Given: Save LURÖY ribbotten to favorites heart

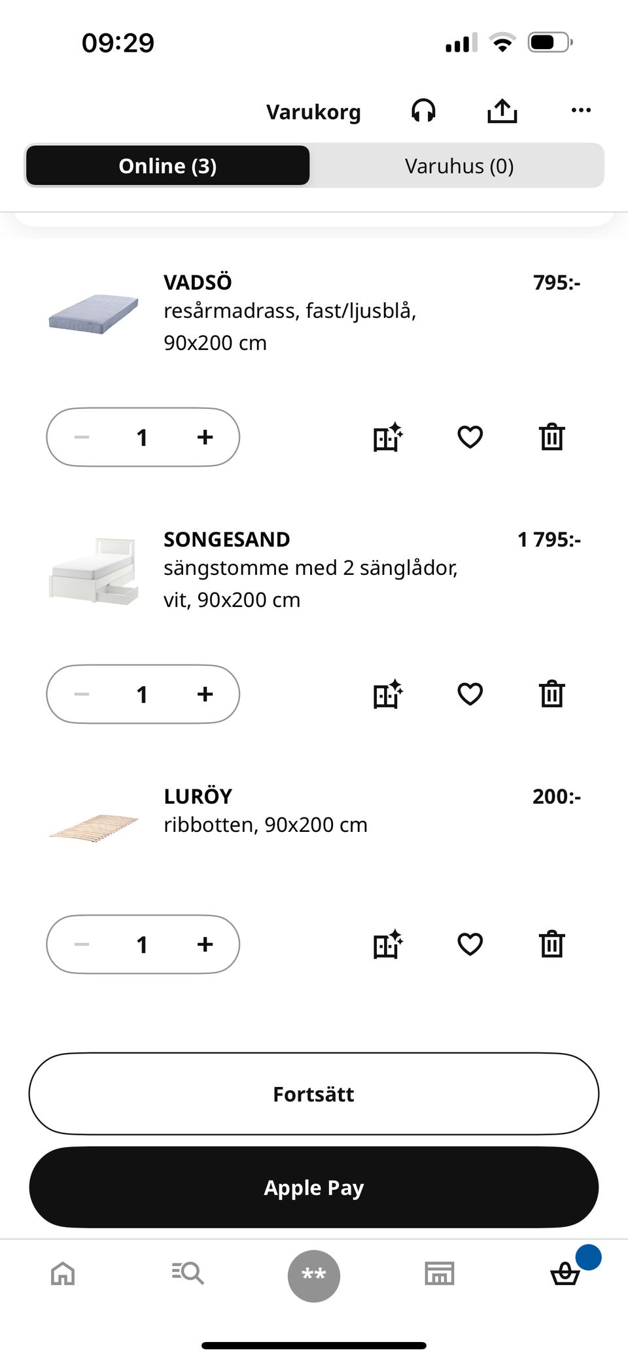Looking at the screenshot, I should 470,944.
